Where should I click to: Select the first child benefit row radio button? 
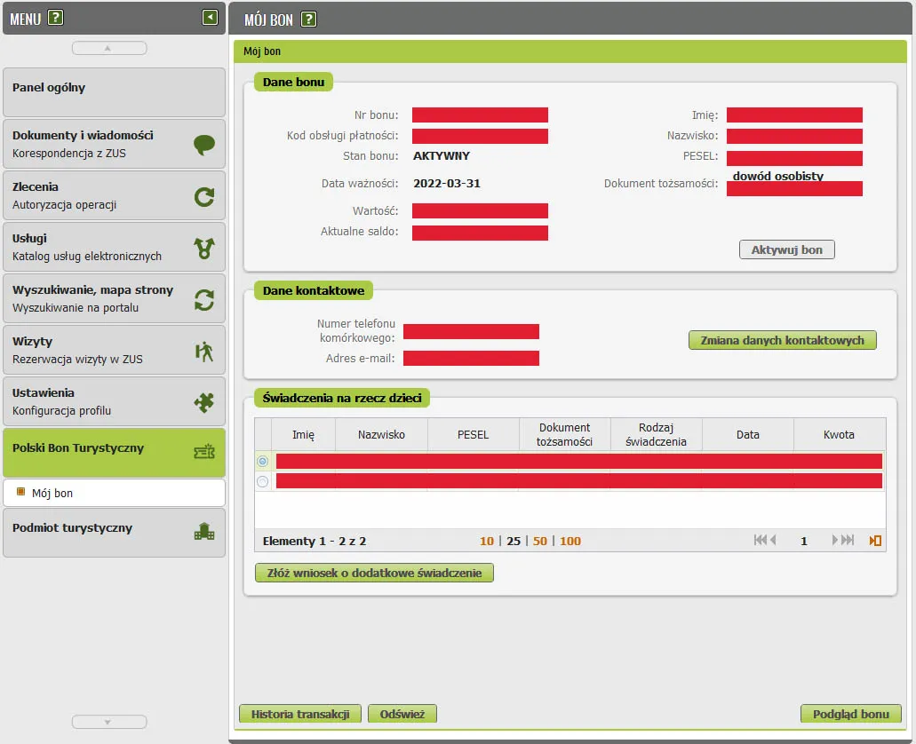click(x=262, y=462)
